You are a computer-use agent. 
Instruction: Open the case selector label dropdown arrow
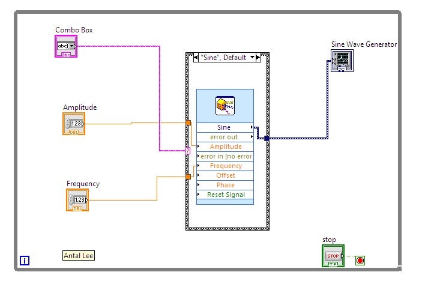253,58
